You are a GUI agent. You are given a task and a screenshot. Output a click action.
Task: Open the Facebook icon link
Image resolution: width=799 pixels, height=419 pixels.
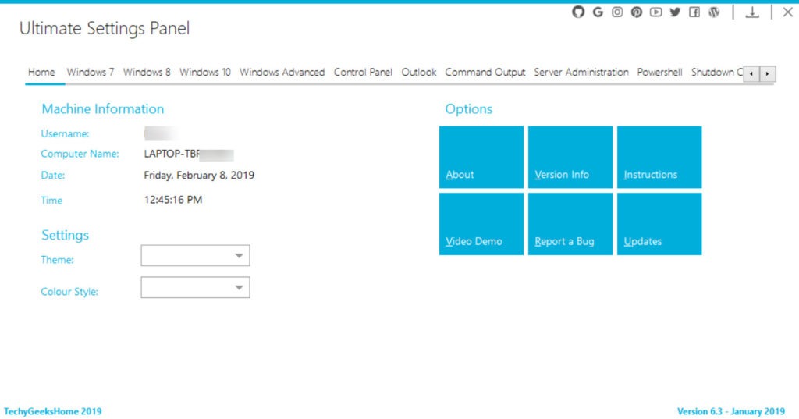click(x=694, y=12)
